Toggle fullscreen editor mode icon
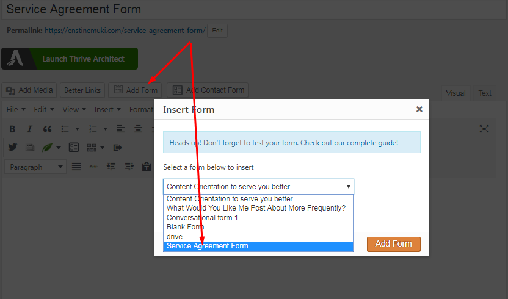This screenshot has height=299, width=508. 484,129
